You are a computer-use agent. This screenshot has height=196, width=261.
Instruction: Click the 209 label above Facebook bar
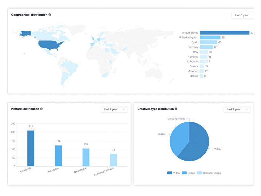31,127
